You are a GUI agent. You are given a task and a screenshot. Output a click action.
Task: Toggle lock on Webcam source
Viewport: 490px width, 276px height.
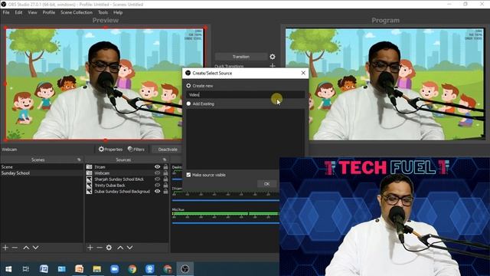165,173
